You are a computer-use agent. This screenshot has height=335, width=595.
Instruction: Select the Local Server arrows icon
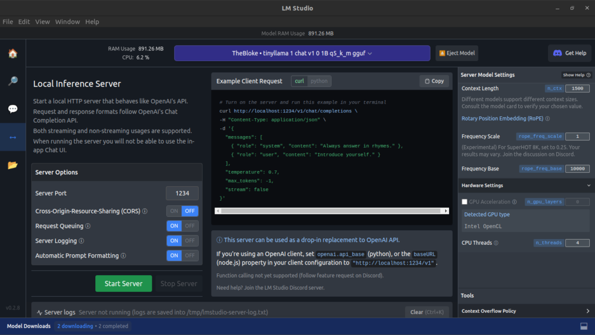[x=12, y=137]
